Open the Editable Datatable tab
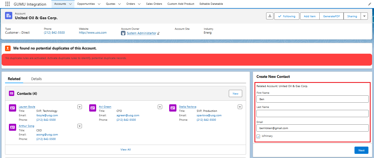 click(211, 4)
